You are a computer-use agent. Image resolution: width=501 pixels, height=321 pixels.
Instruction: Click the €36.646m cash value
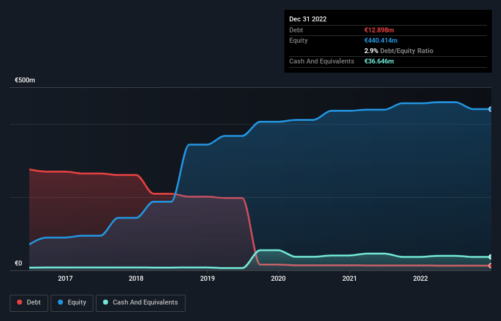point(379,61)
